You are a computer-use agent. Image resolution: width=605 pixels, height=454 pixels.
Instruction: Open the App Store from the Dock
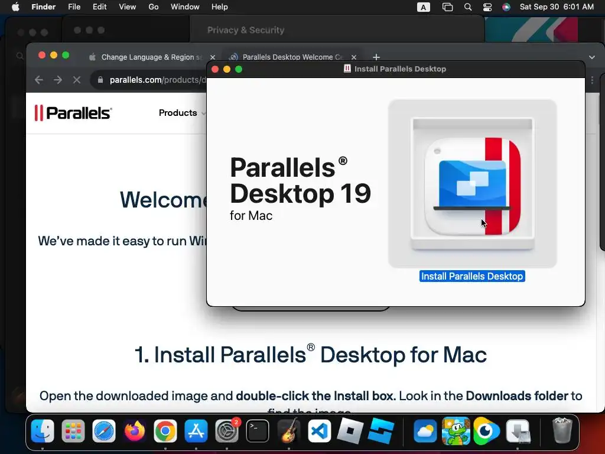tap(196, 430)
